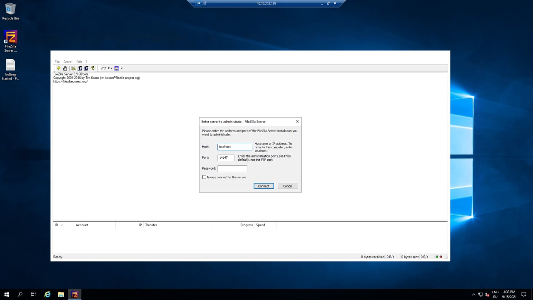The height and width of the screenshot is (300, 533).
Task: Click the empty Password field
Action: [x=232, y=169]
